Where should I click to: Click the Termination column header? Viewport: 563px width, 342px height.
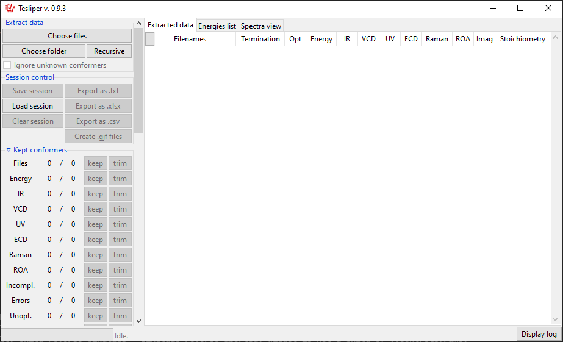[x=260, y=39]
